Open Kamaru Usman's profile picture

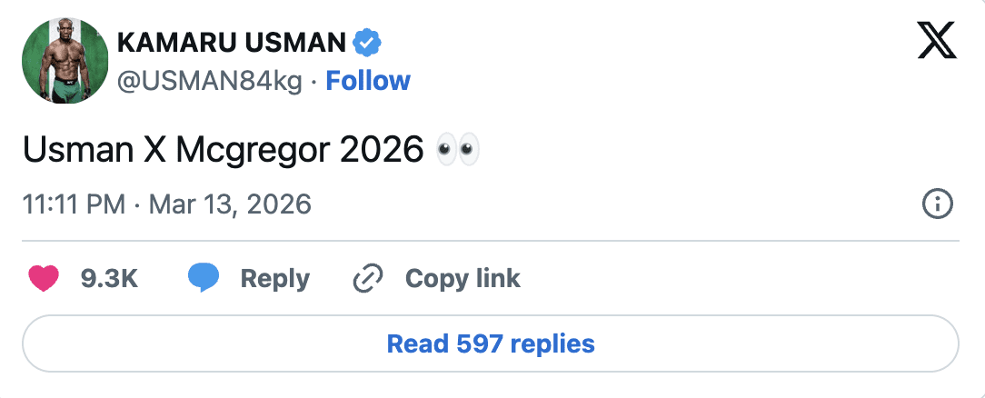pyautogui.click(x=65, y=61)
